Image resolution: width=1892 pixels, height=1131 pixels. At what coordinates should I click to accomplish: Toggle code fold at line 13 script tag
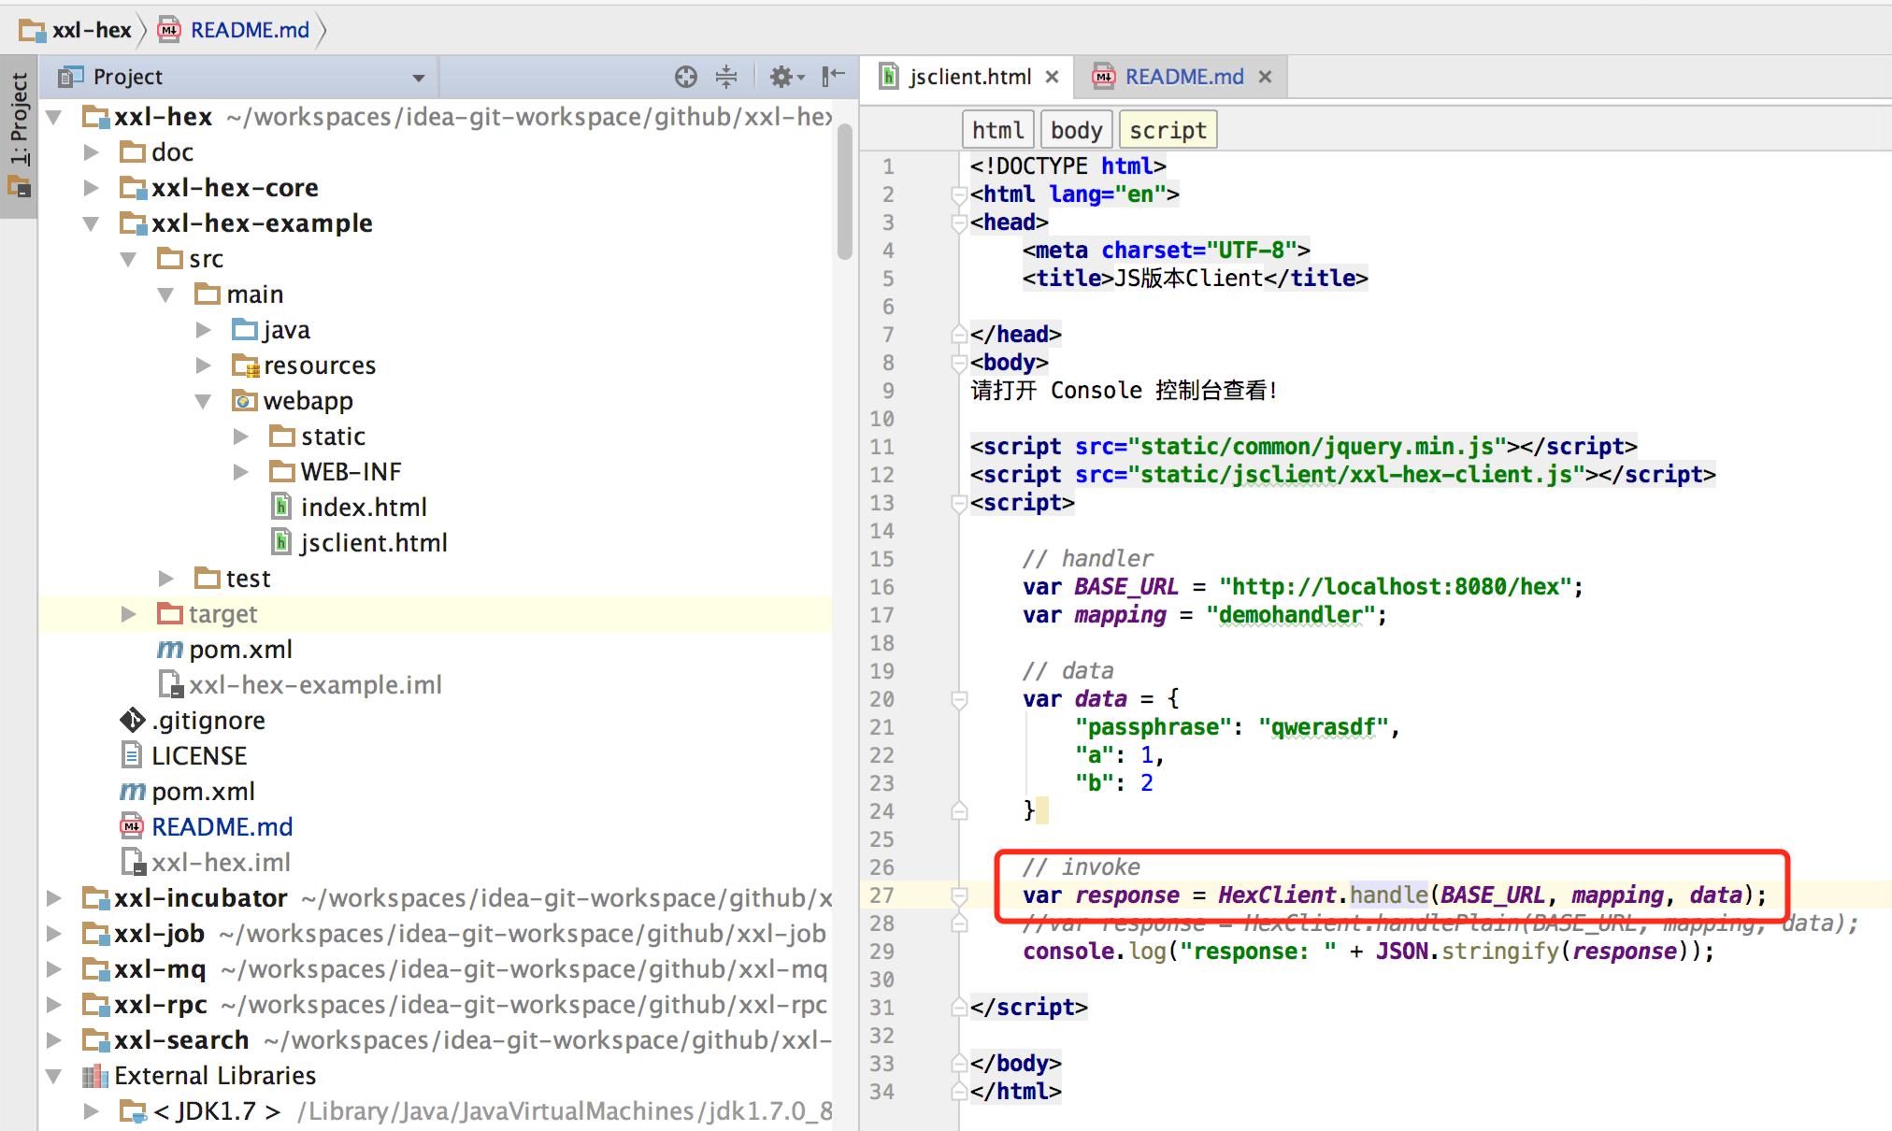click(x=958, y=503)
